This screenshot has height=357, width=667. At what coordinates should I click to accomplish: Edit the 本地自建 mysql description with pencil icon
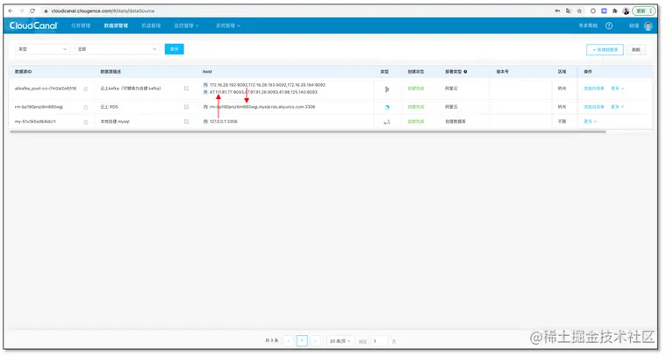coord(186,122)
